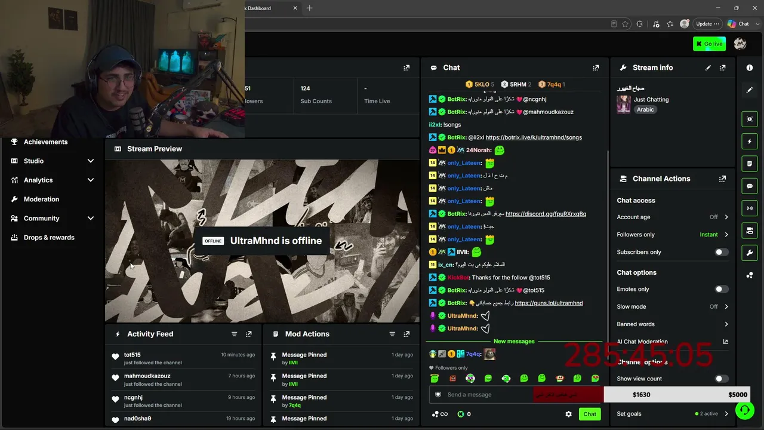Pop out the Chat panel

[x=596, y=68]
